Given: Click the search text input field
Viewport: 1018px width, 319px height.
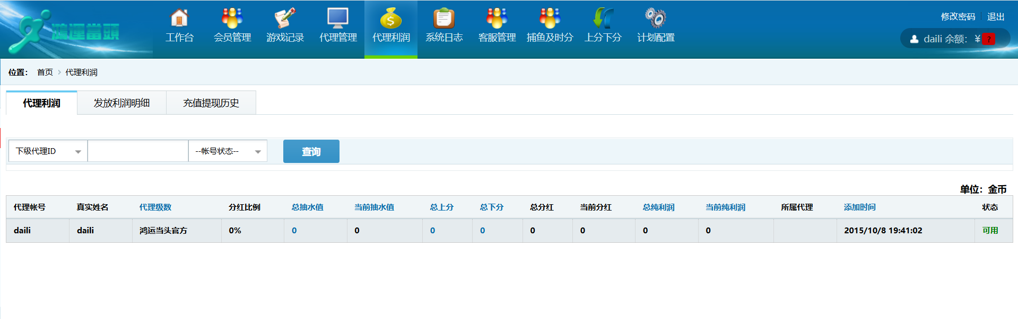Looking at the screenshot, I should click(x=138, y=151).
